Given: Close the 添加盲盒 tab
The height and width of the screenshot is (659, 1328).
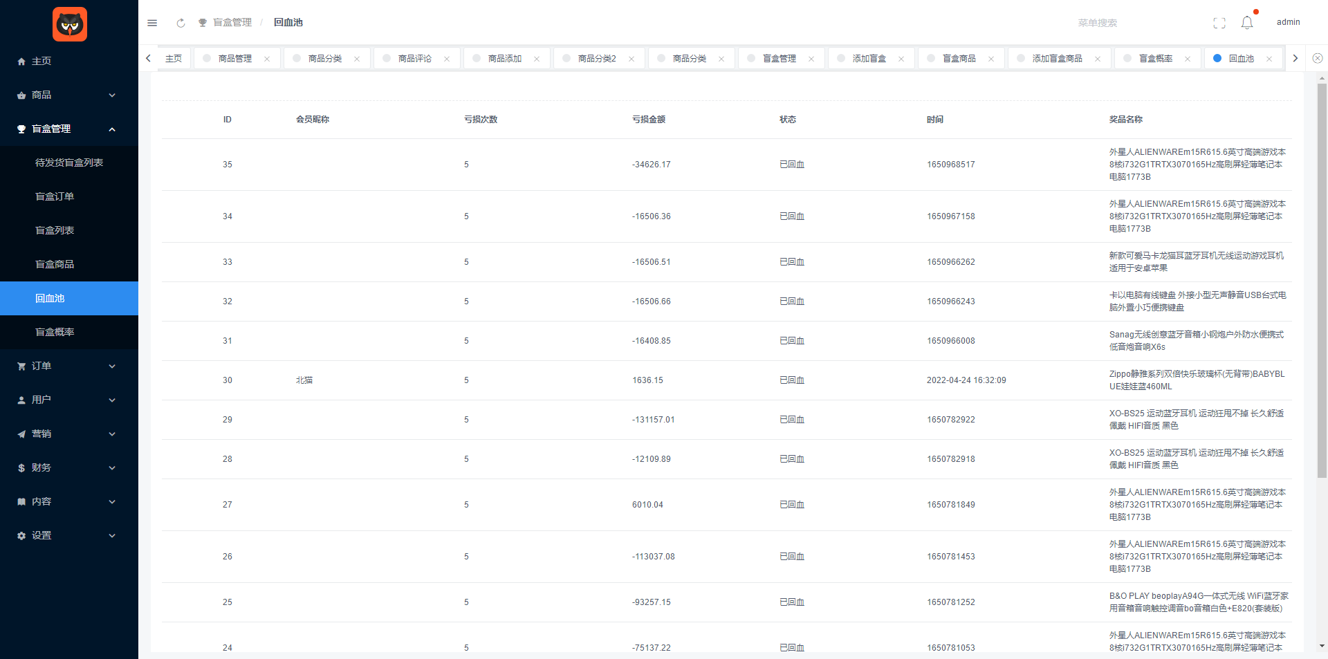Looking at the screenshot, I should click(901, 59).
